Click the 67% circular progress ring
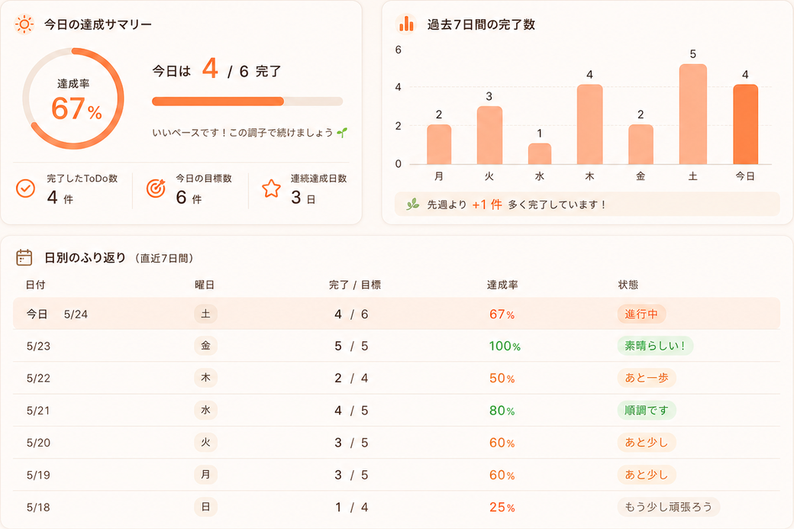Image resolution: width=794 pixels, height=529 pixels. (73, 98)
